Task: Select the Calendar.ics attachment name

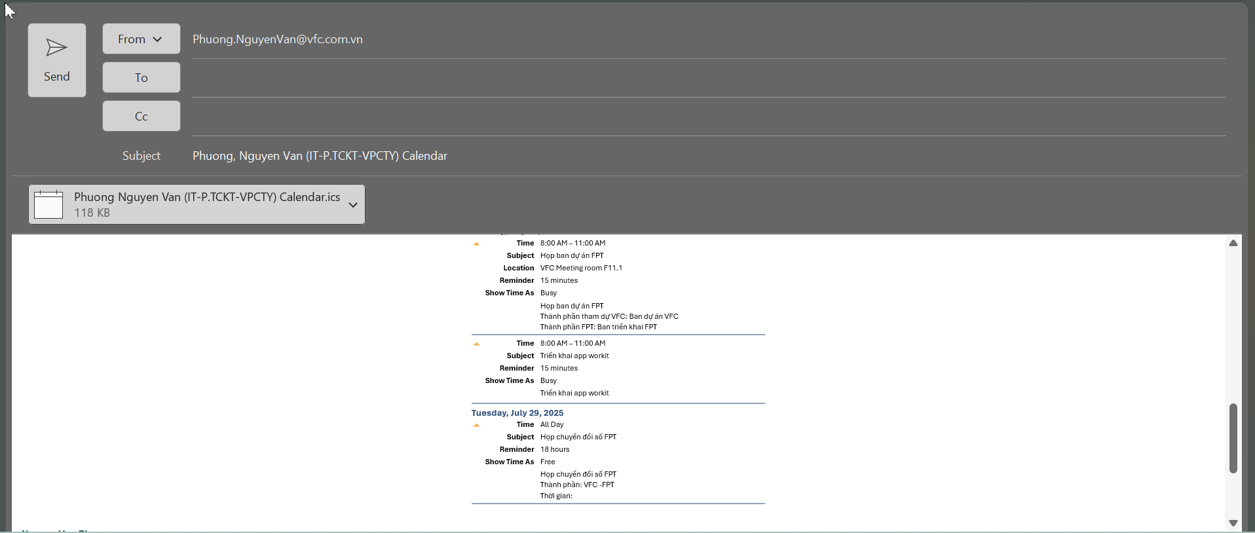Action: pyautogui.click(x=207, y=197)
